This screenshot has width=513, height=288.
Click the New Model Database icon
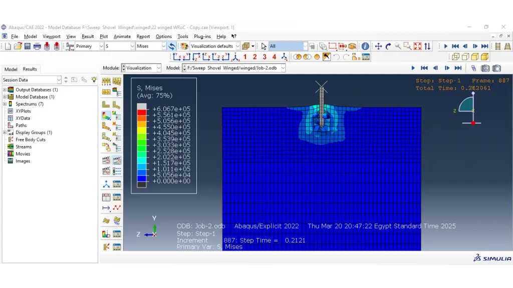[8, 46]
